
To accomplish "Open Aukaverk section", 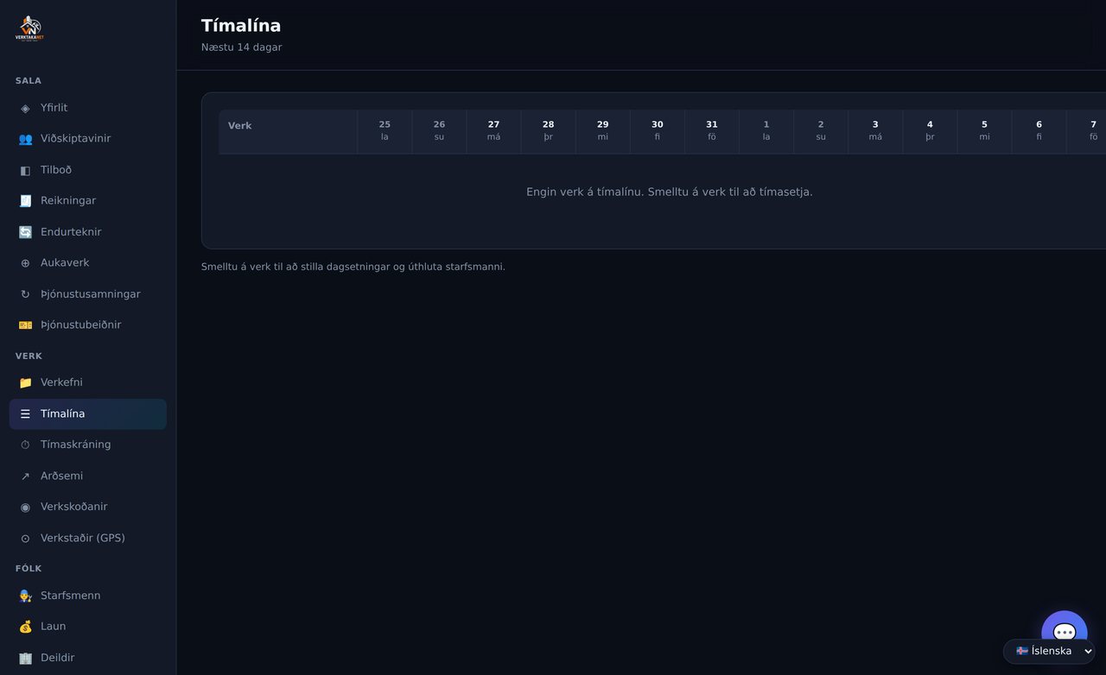I will [88, 263].
